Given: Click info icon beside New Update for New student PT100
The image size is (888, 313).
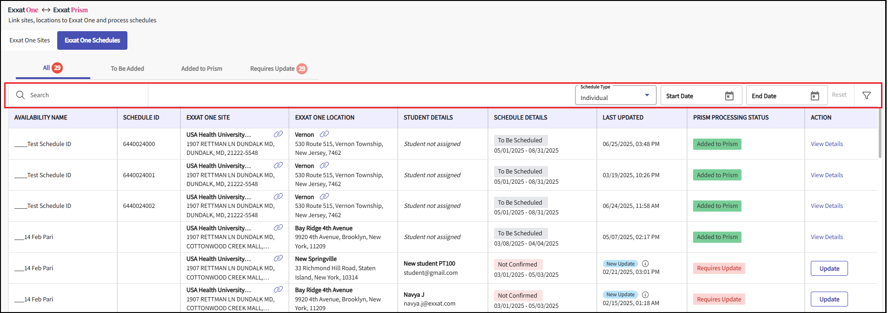Looking at the screenshot, I should 645,264.
